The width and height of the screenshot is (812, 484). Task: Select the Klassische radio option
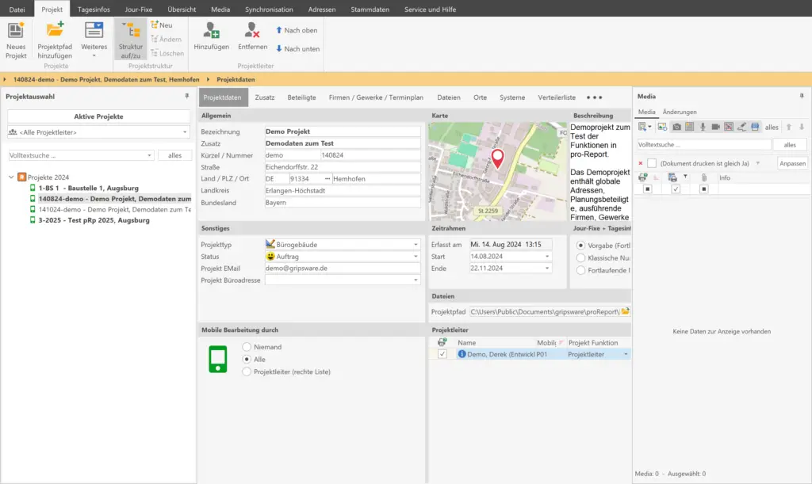point(580,258)
